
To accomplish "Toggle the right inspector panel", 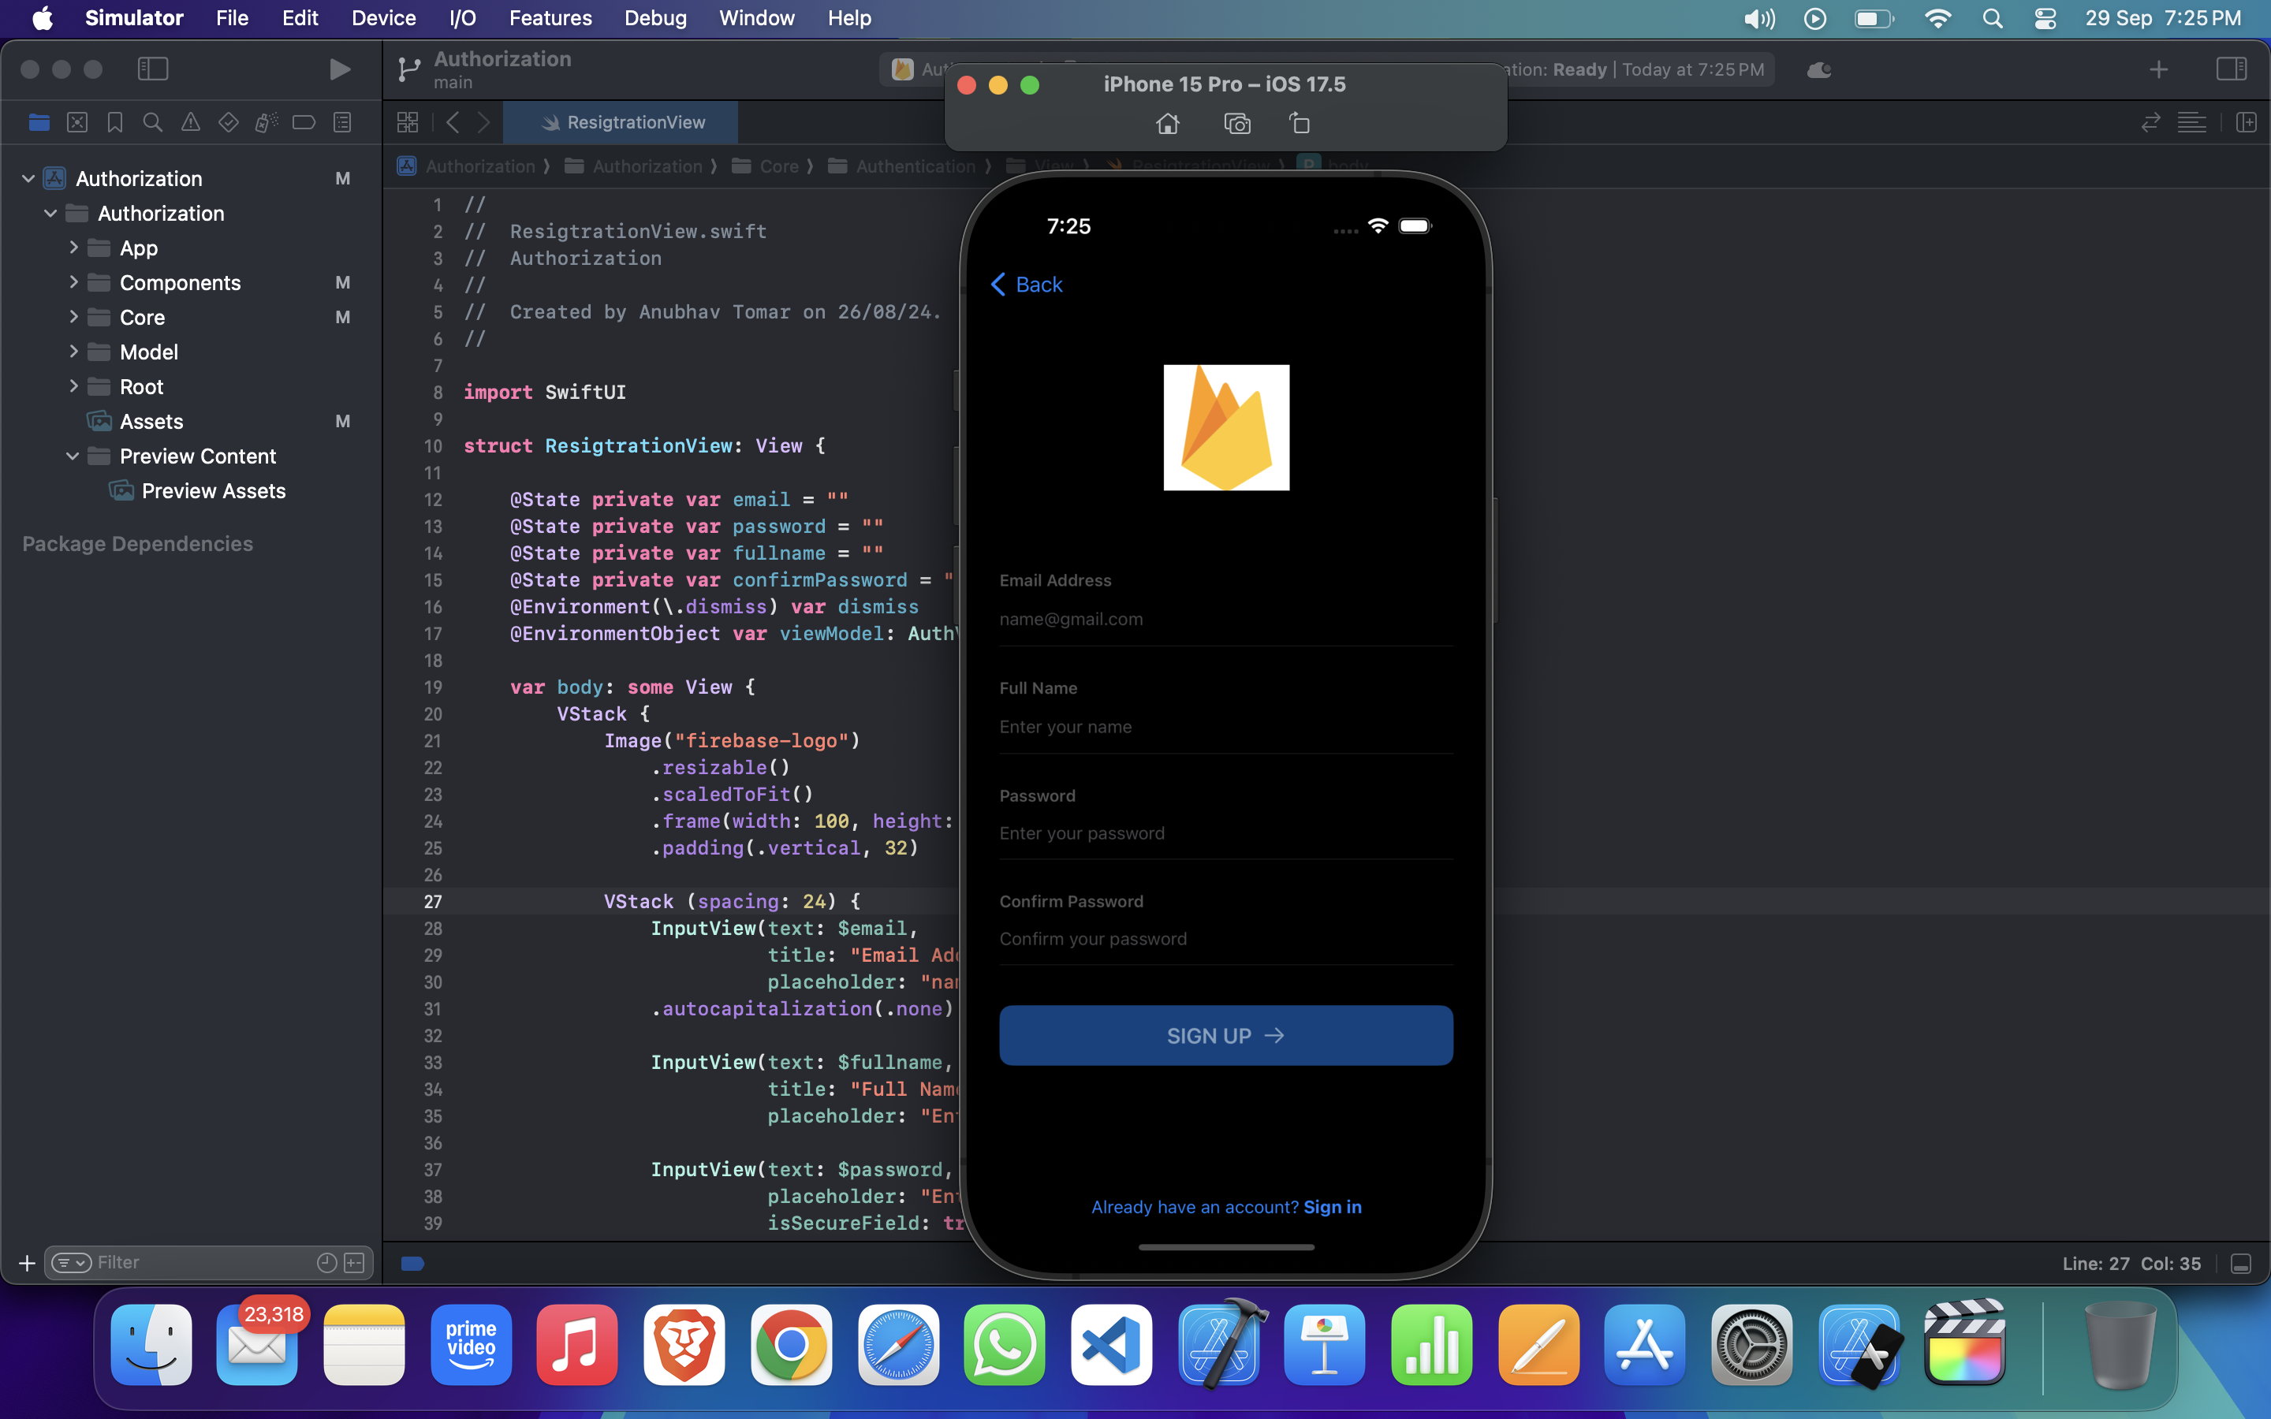I will coord(2231,69).
